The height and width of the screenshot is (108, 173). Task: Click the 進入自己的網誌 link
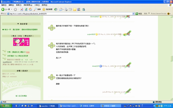pos(21,96)
